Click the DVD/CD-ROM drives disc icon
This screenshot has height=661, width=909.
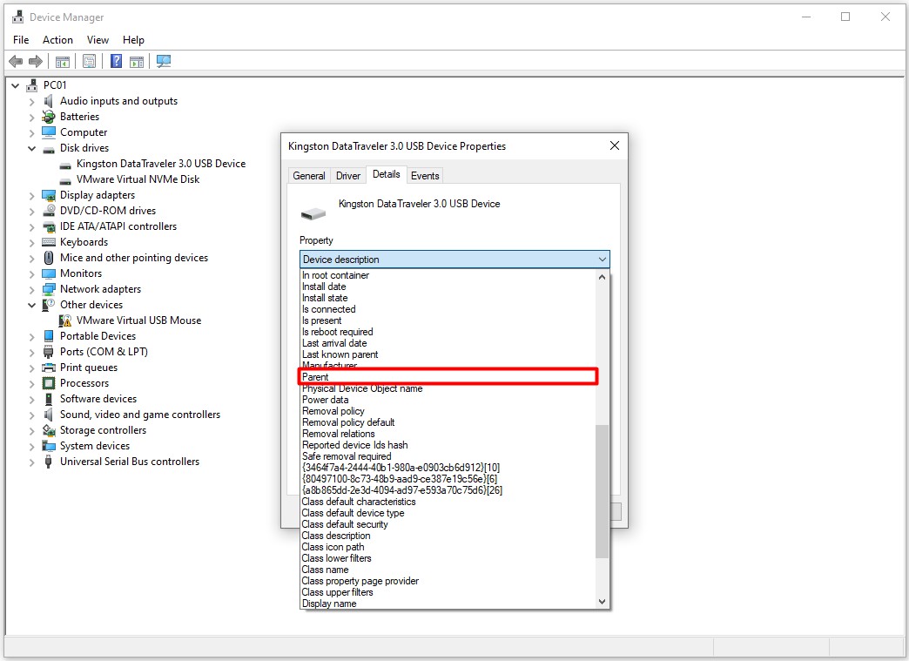tap(49, 211)
